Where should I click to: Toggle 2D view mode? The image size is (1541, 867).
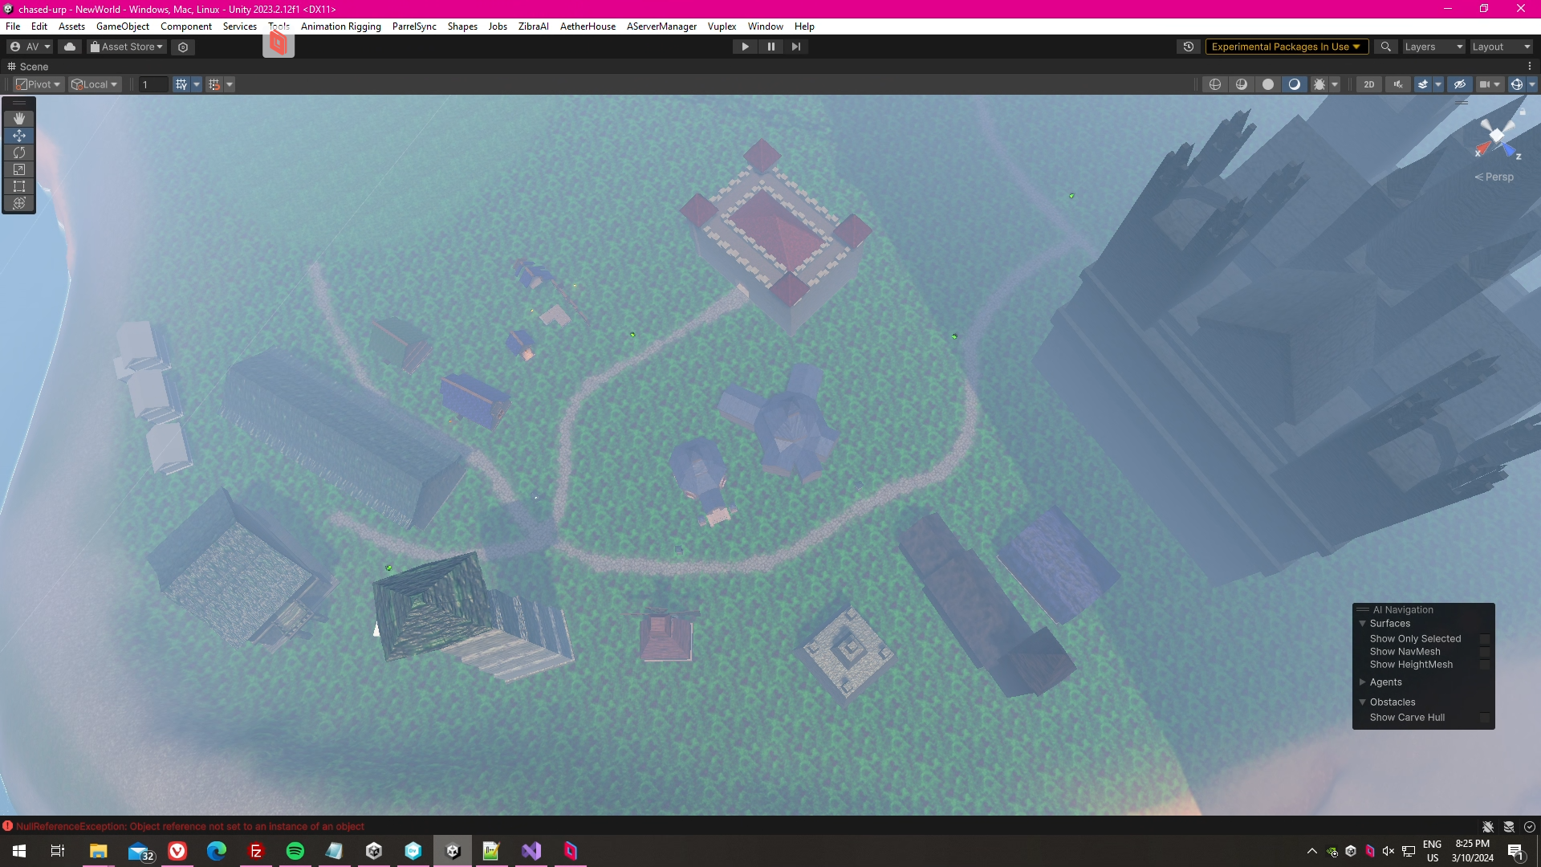point(1369,84)
